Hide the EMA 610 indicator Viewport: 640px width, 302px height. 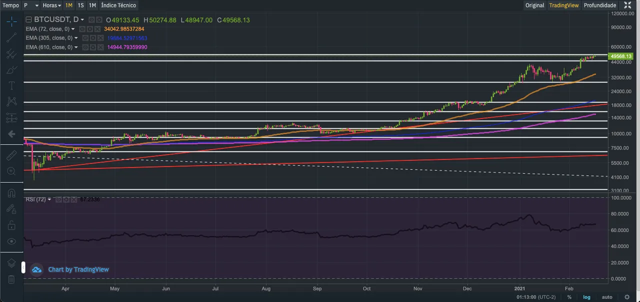pos(85,47)
